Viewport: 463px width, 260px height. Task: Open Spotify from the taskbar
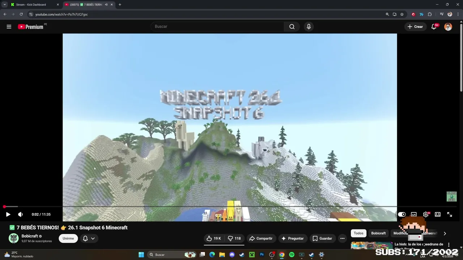point(292,255)
